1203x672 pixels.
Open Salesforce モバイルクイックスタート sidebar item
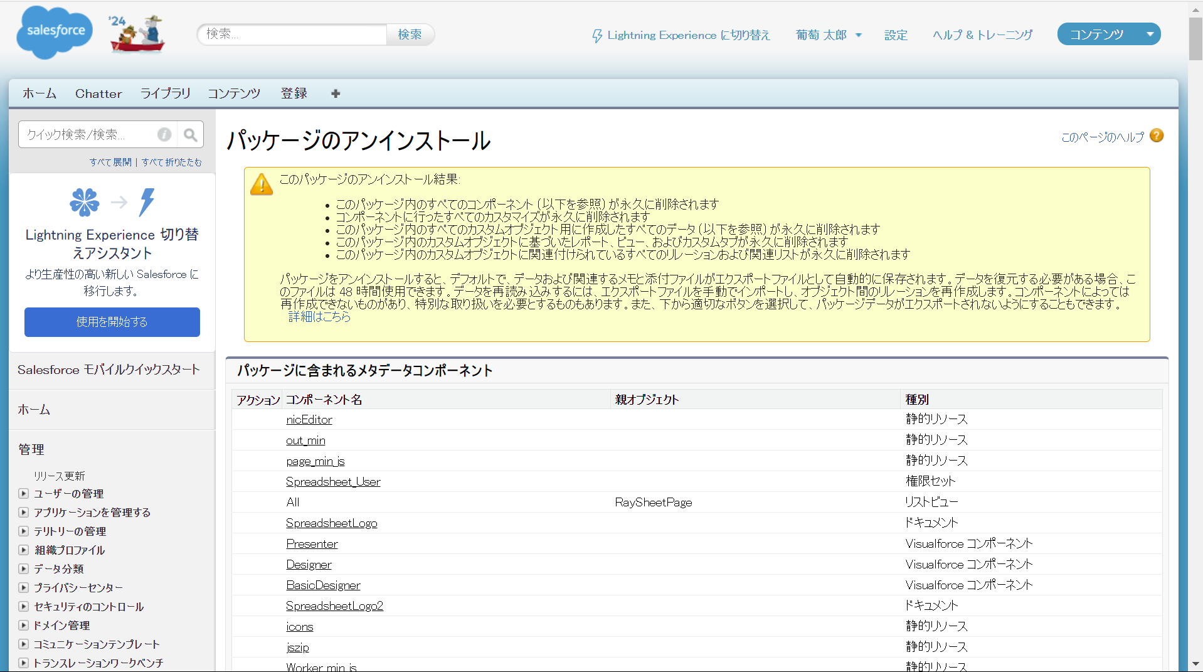tap(109, 370)
